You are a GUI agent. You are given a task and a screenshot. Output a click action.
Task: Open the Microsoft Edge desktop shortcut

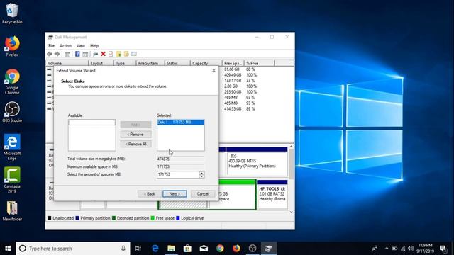point(12,147)
